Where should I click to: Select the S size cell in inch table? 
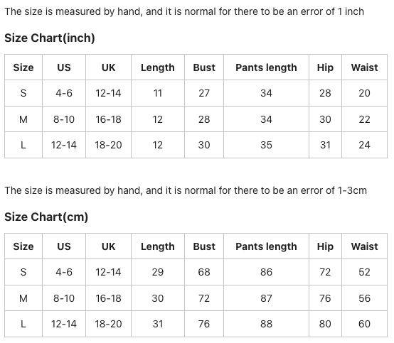click(x=23, y=93)
